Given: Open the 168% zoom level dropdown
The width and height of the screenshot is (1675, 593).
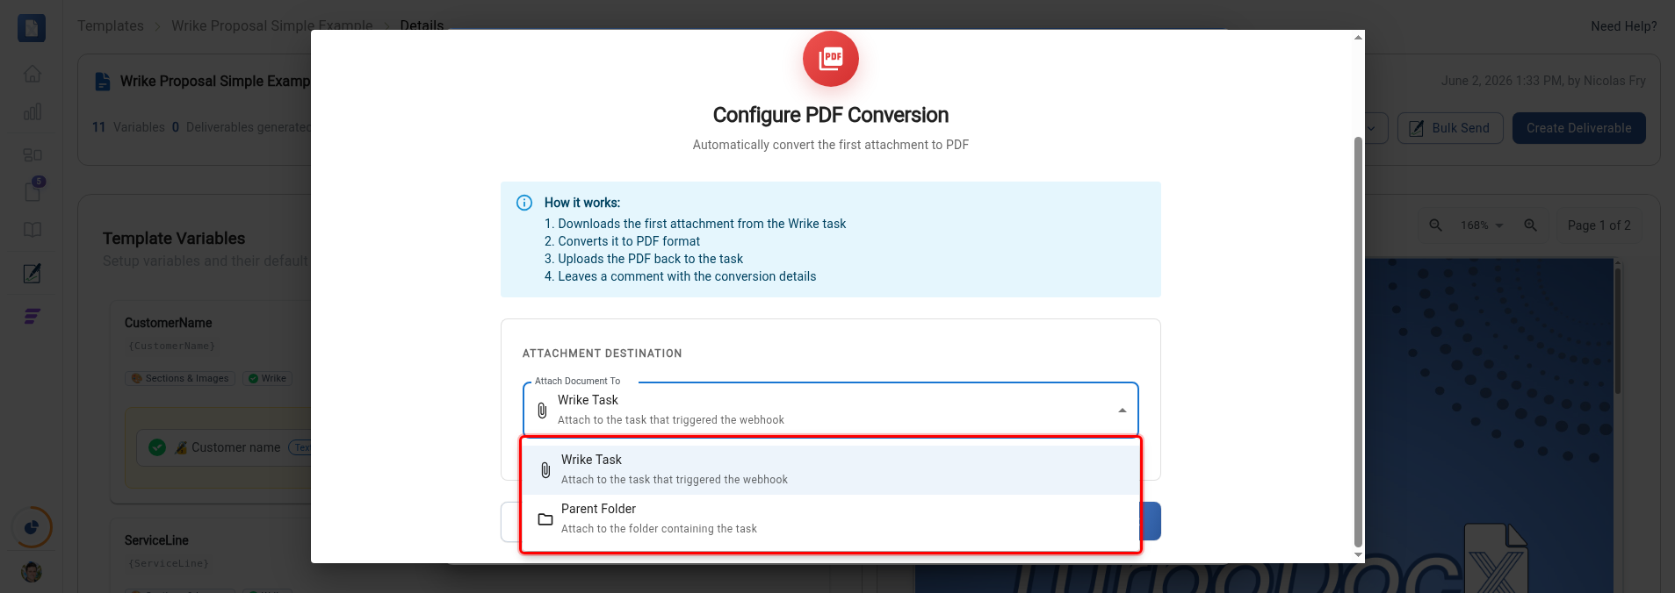Looking at the screenshot, I should click(x=1482, y=225).
